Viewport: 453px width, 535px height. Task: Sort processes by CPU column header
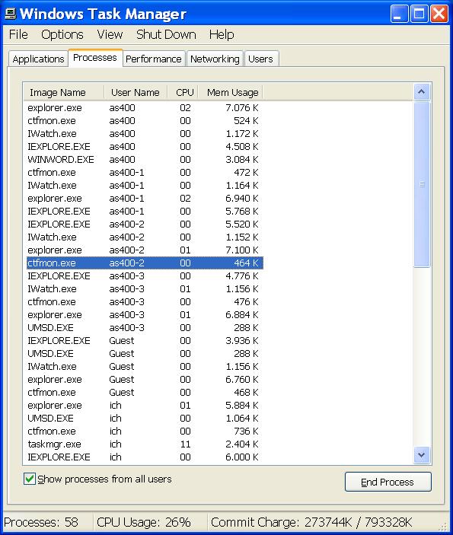pos(183,93)
